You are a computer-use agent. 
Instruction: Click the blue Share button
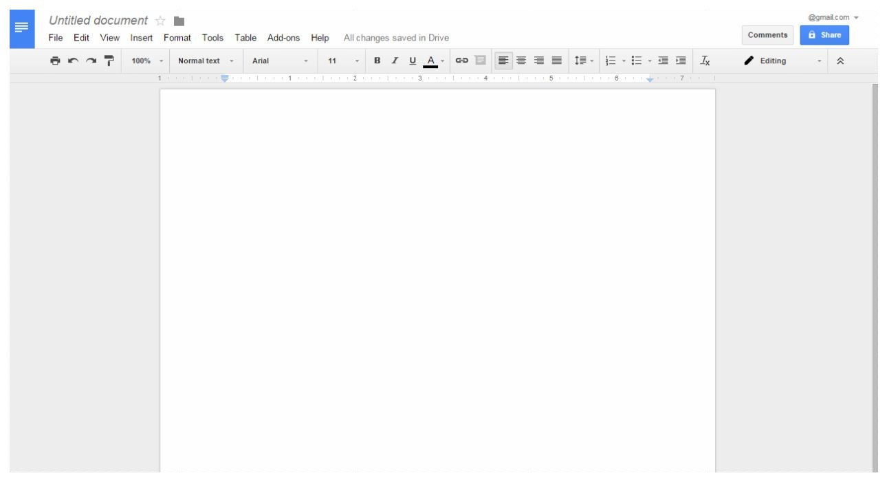(824, 35)
